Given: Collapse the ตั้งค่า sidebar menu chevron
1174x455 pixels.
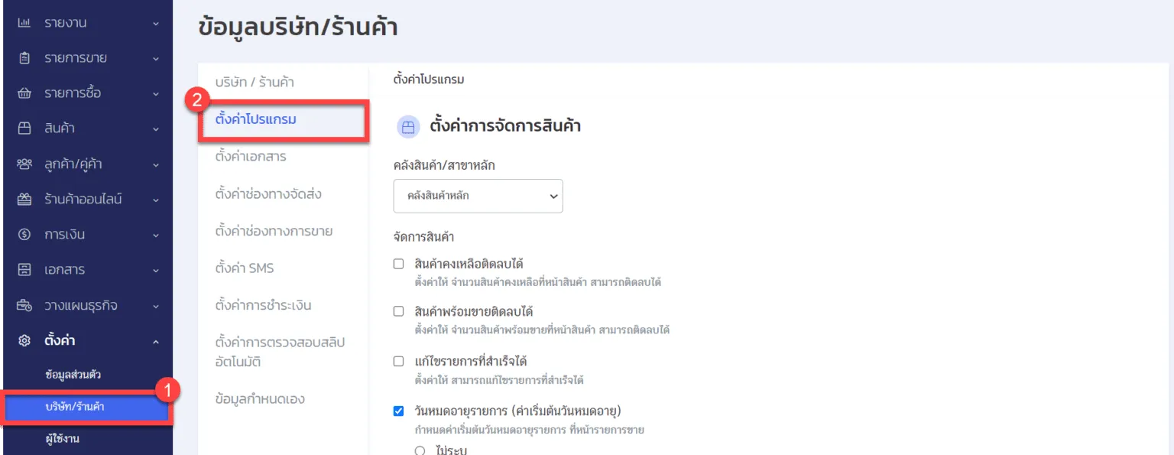Looking at the screenshot, I should [x=156, y=341].
